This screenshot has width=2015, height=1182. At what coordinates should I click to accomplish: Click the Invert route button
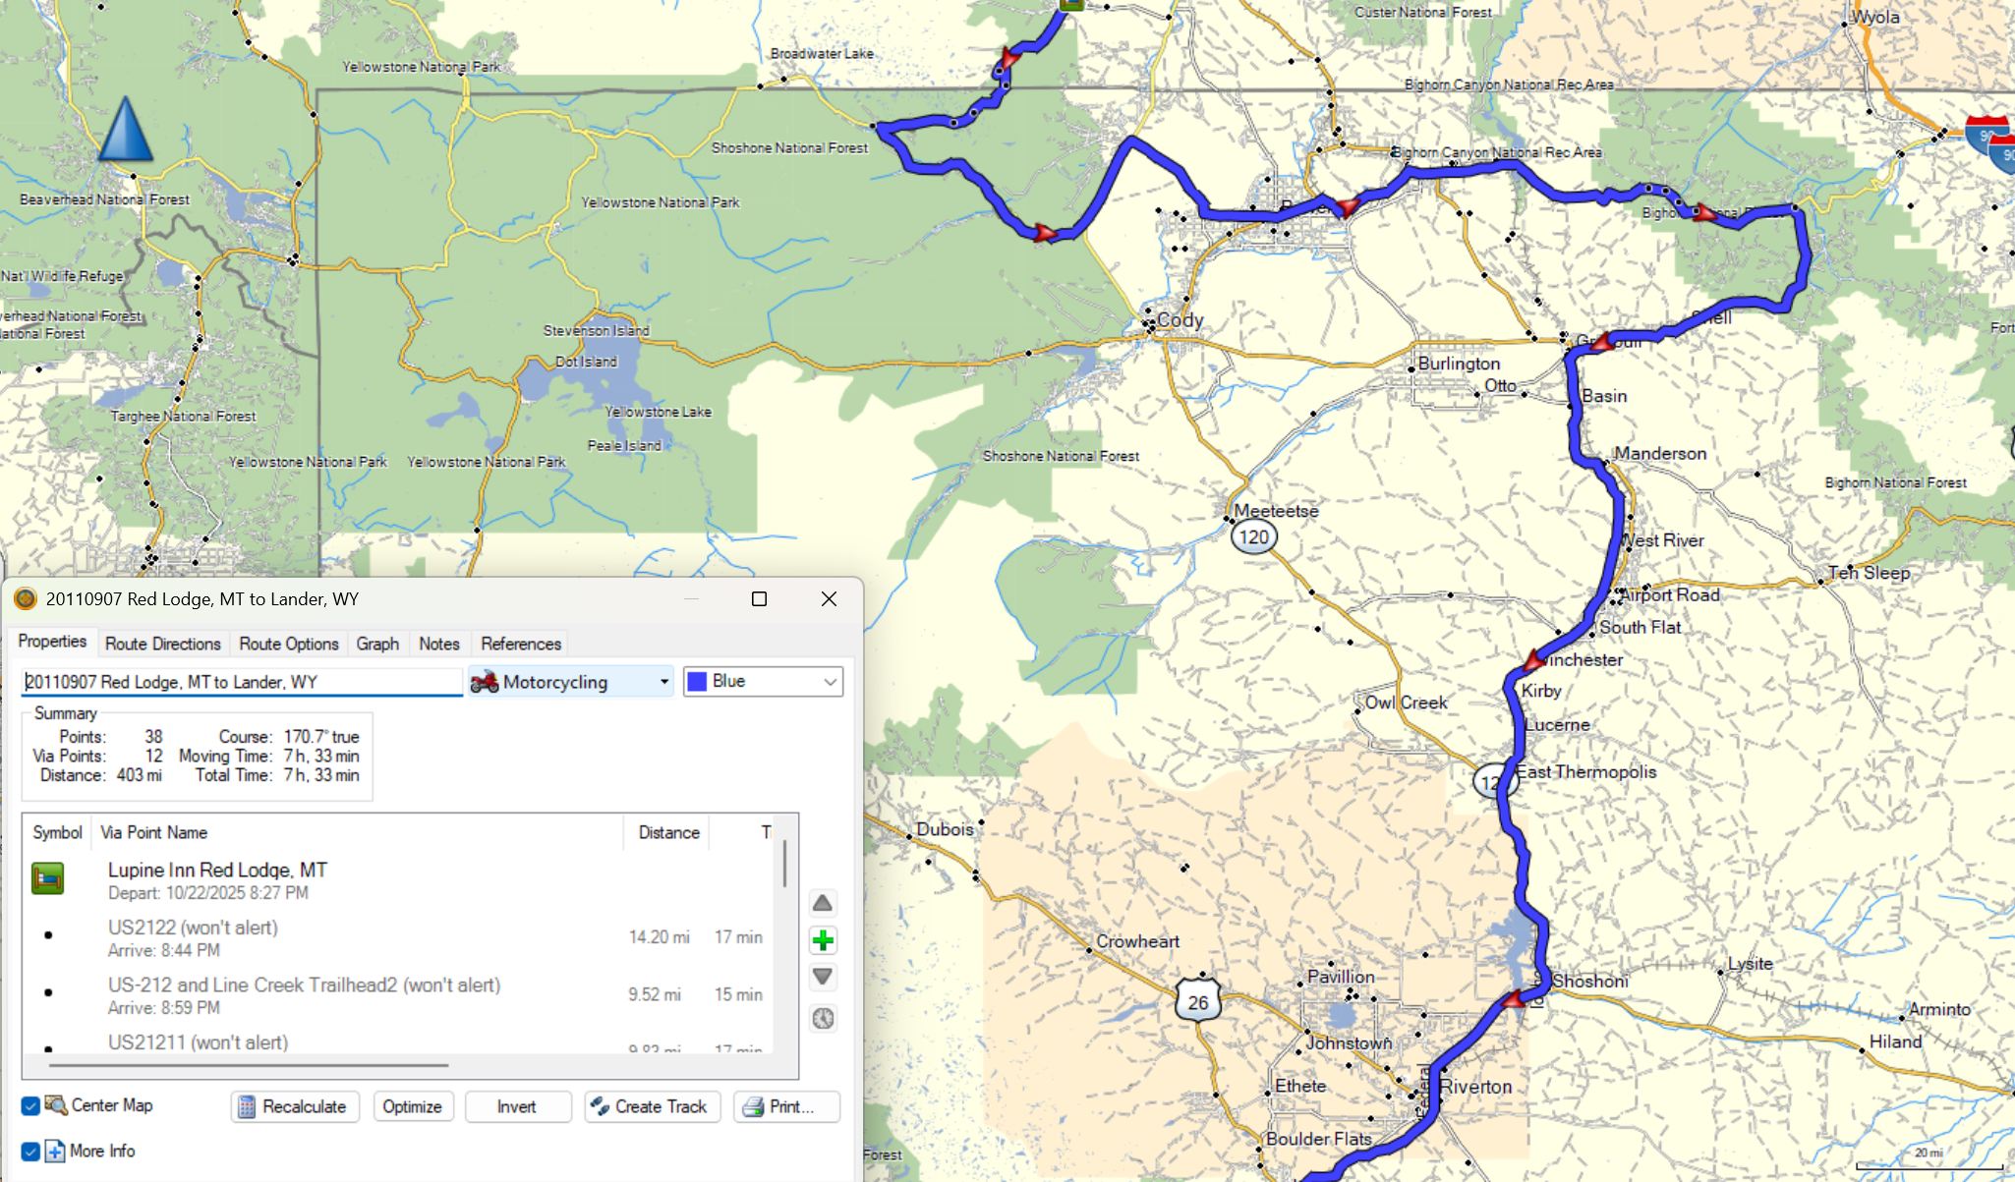[x=517, y=1106]
